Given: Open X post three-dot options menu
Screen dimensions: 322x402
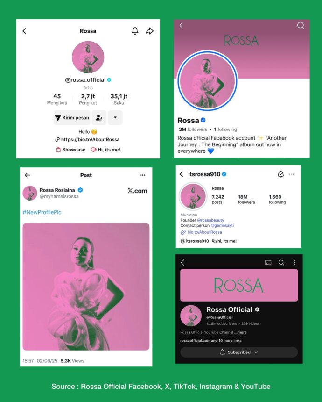Looking at the screenshot, I should [142, 175].
